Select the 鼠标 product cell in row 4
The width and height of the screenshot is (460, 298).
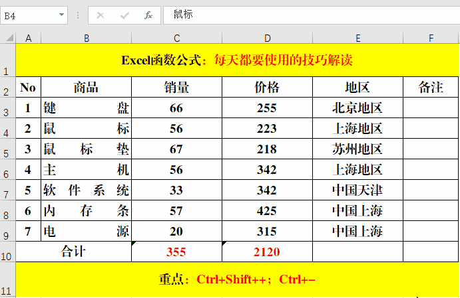[x=87, y=128]
